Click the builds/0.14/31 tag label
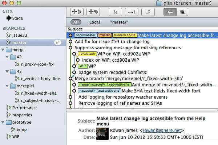Image resolution: width=218 pixels, height=145 pixels. [125, 36]
